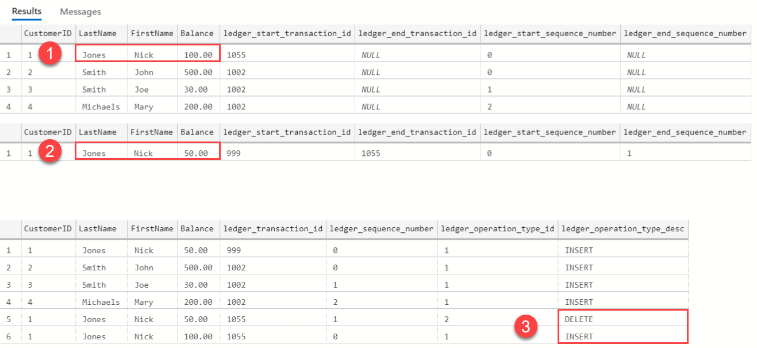Image resolution: width=757 pixels, height=348 pixels.
Task: Switch to the Messages tab
Action: click(x=79, y=12)
